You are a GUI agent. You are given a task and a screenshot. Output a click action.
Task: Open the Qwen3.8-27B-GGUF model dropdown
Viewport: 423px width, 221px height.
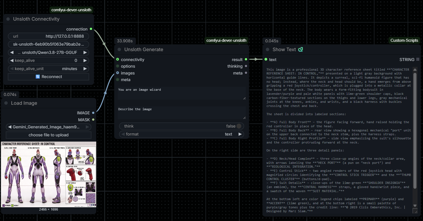click(49, 53)
